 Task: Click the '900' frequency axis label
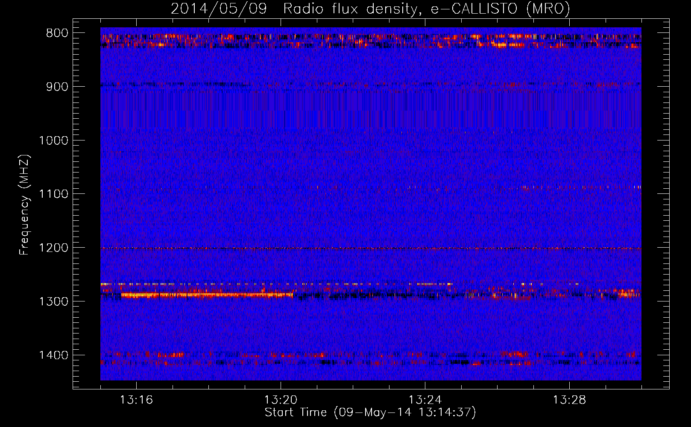[x=57, y=87]
